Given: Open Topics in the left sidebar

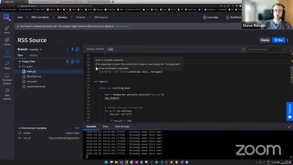Looking at the screenshot, I should [x=7, y=65].
